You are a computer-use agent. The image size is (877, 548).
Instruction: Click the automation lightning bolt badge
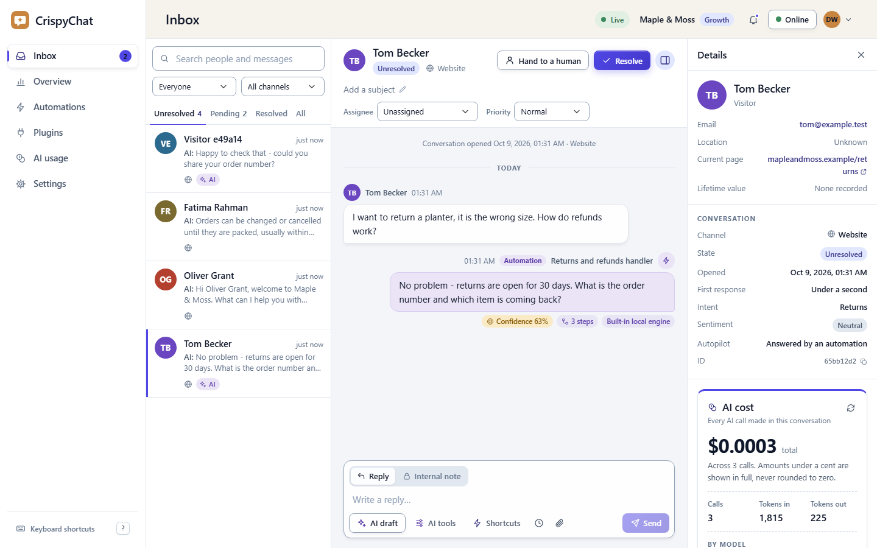(x=666, y=261)
